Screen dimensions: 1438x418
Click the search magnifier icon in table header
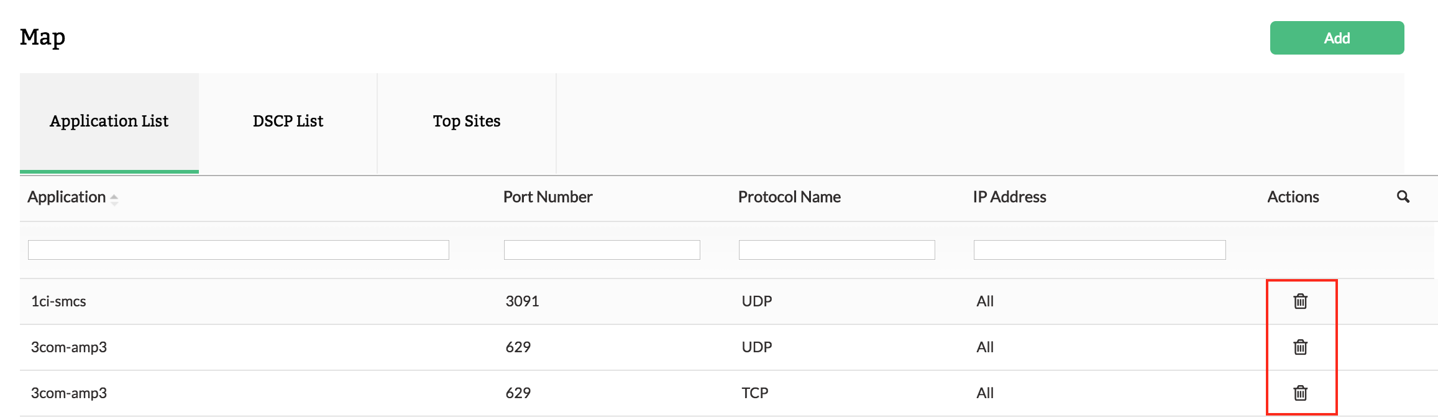coord(1403,197)
